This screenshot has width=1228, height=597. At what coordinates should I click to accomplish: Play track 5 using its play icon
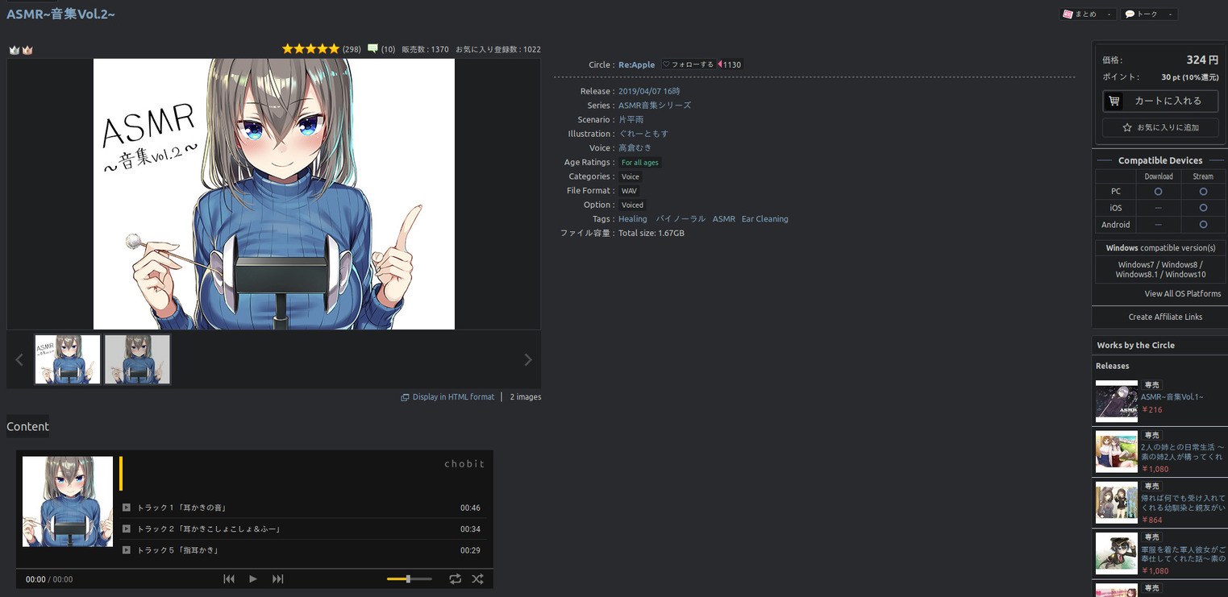127,549
